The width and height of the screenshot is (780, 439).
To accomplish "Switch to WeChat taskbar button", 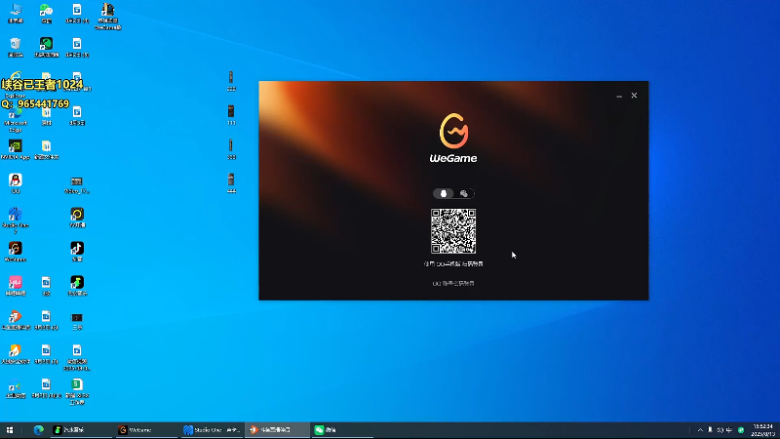I will [341, 430].
